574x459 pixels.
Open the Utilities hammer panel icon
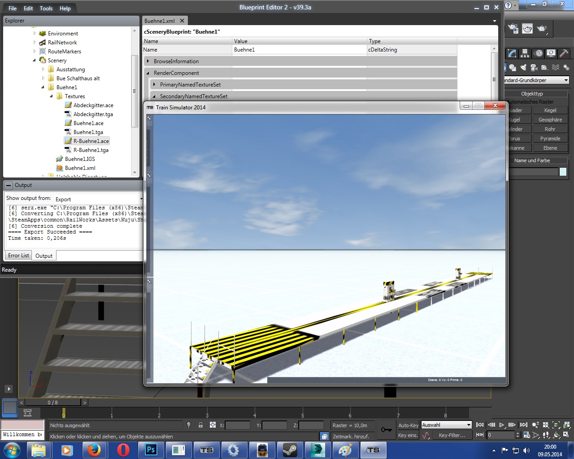564,53
